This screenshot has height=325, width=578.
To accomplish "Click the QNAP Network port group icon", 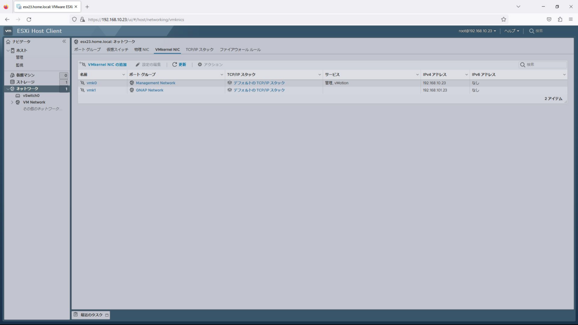I will click(132, 90).
